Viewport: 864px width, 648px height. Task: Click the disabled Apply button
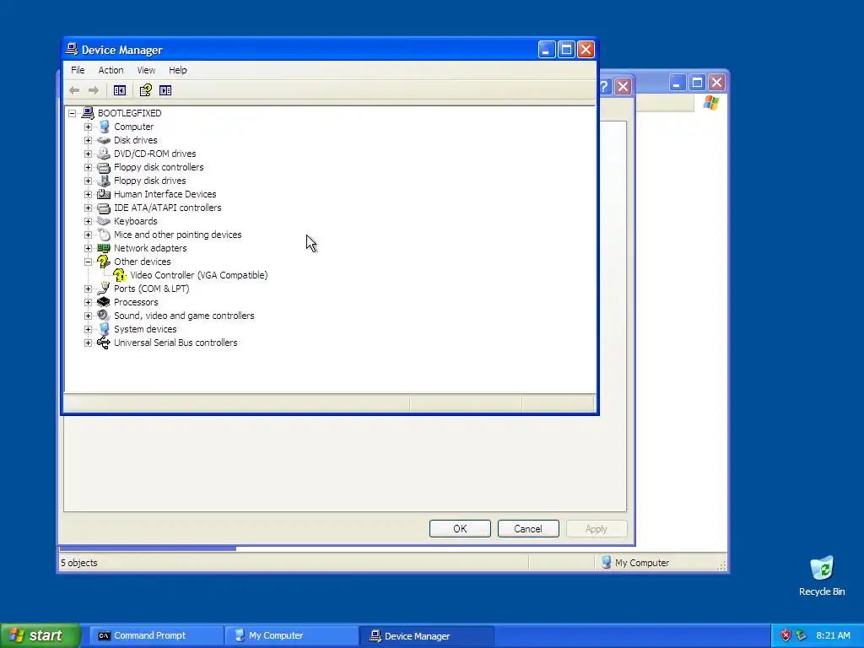[597, 529]
